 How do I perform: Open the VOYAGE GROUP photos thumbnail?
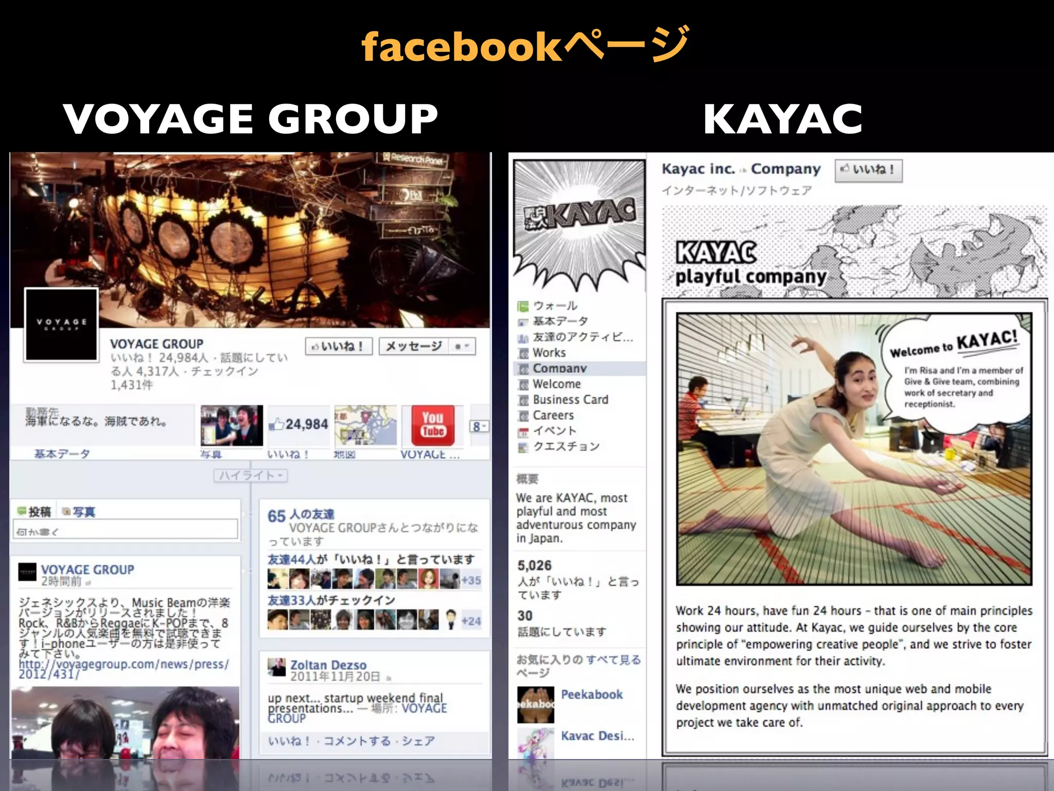coord(232,425)
